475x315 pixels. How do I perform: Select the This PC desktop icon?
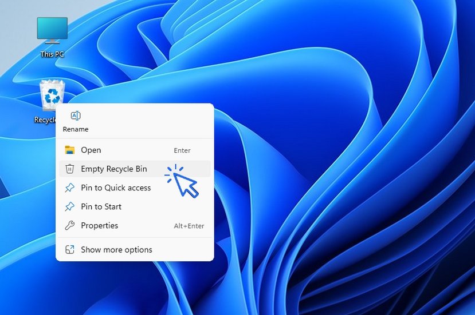click(x=52, y=36)
